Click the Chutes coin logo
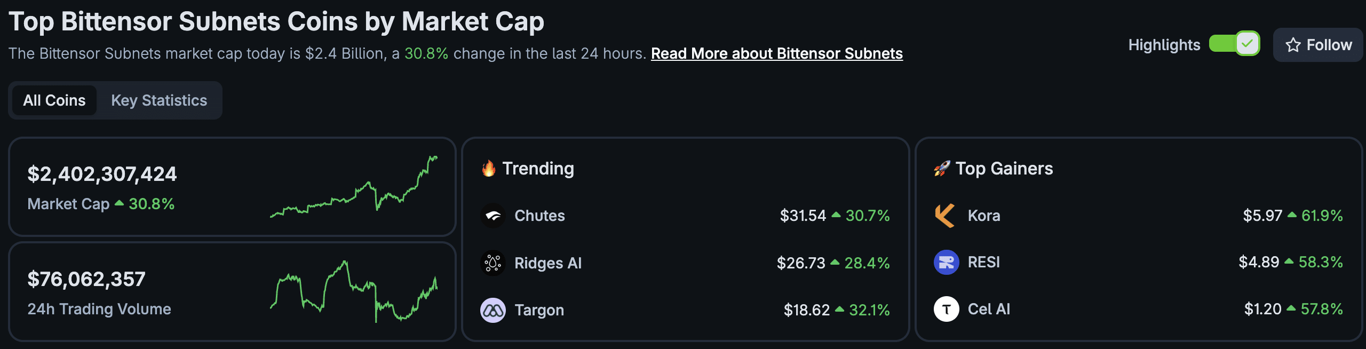This screenshot has height=349, width=1366. pyautogui.click(x=493, y=216)
